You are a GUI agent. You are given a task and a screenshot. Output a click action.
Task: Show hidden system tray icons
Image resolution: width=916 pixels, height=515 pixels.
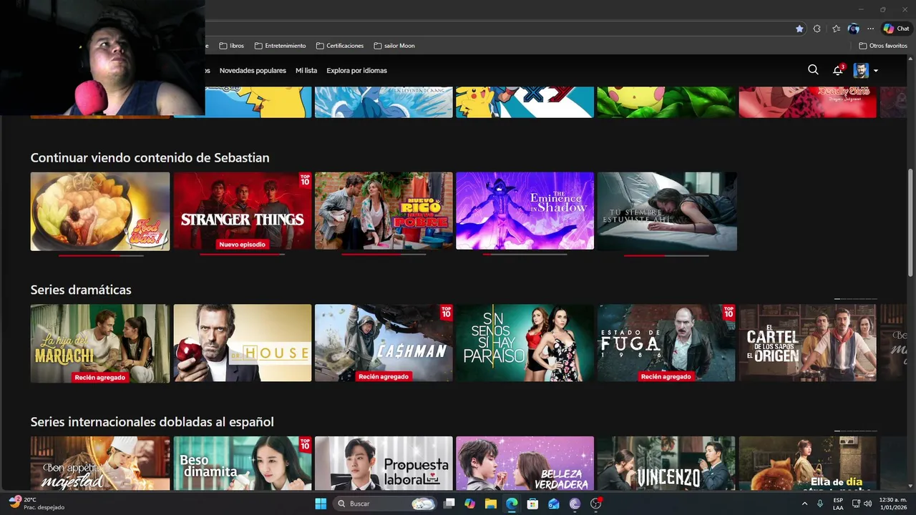click(804, 504)
